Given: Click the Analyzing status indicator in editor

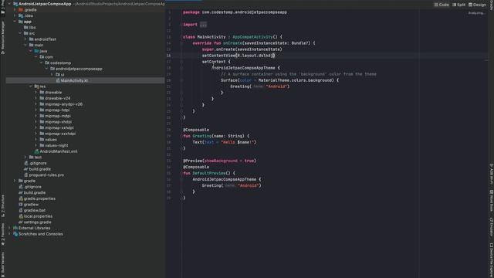Looking at the screenshot, I should (476, 13).
